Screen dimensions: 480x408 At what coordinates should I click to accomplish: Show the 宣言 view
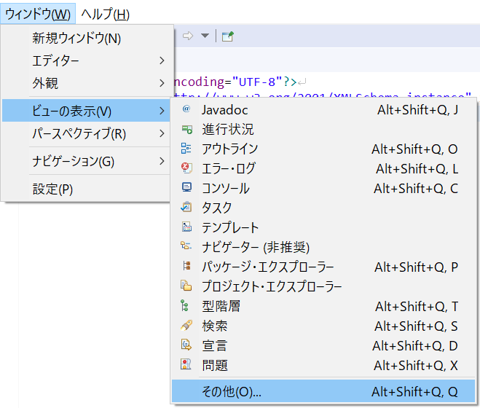(x=323, y=345)
